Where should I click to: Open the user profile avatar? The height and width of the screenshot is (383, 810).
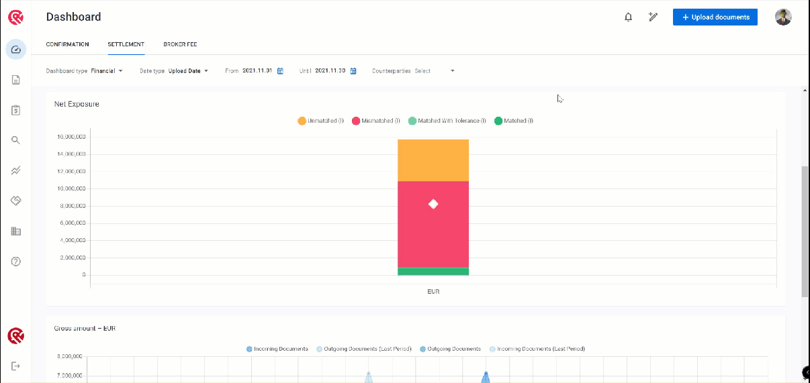[783, 17]
